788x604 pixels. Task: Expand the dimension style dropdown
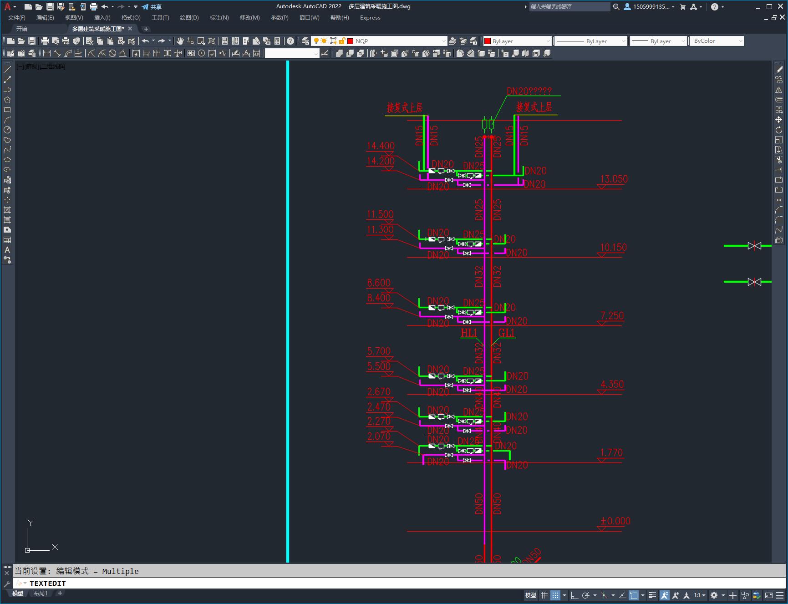tap(316, 53)
